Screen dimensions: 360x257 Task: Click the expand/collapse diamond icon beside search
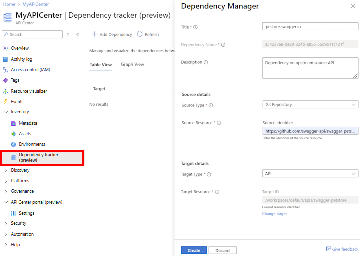click(x=68, y=34)
